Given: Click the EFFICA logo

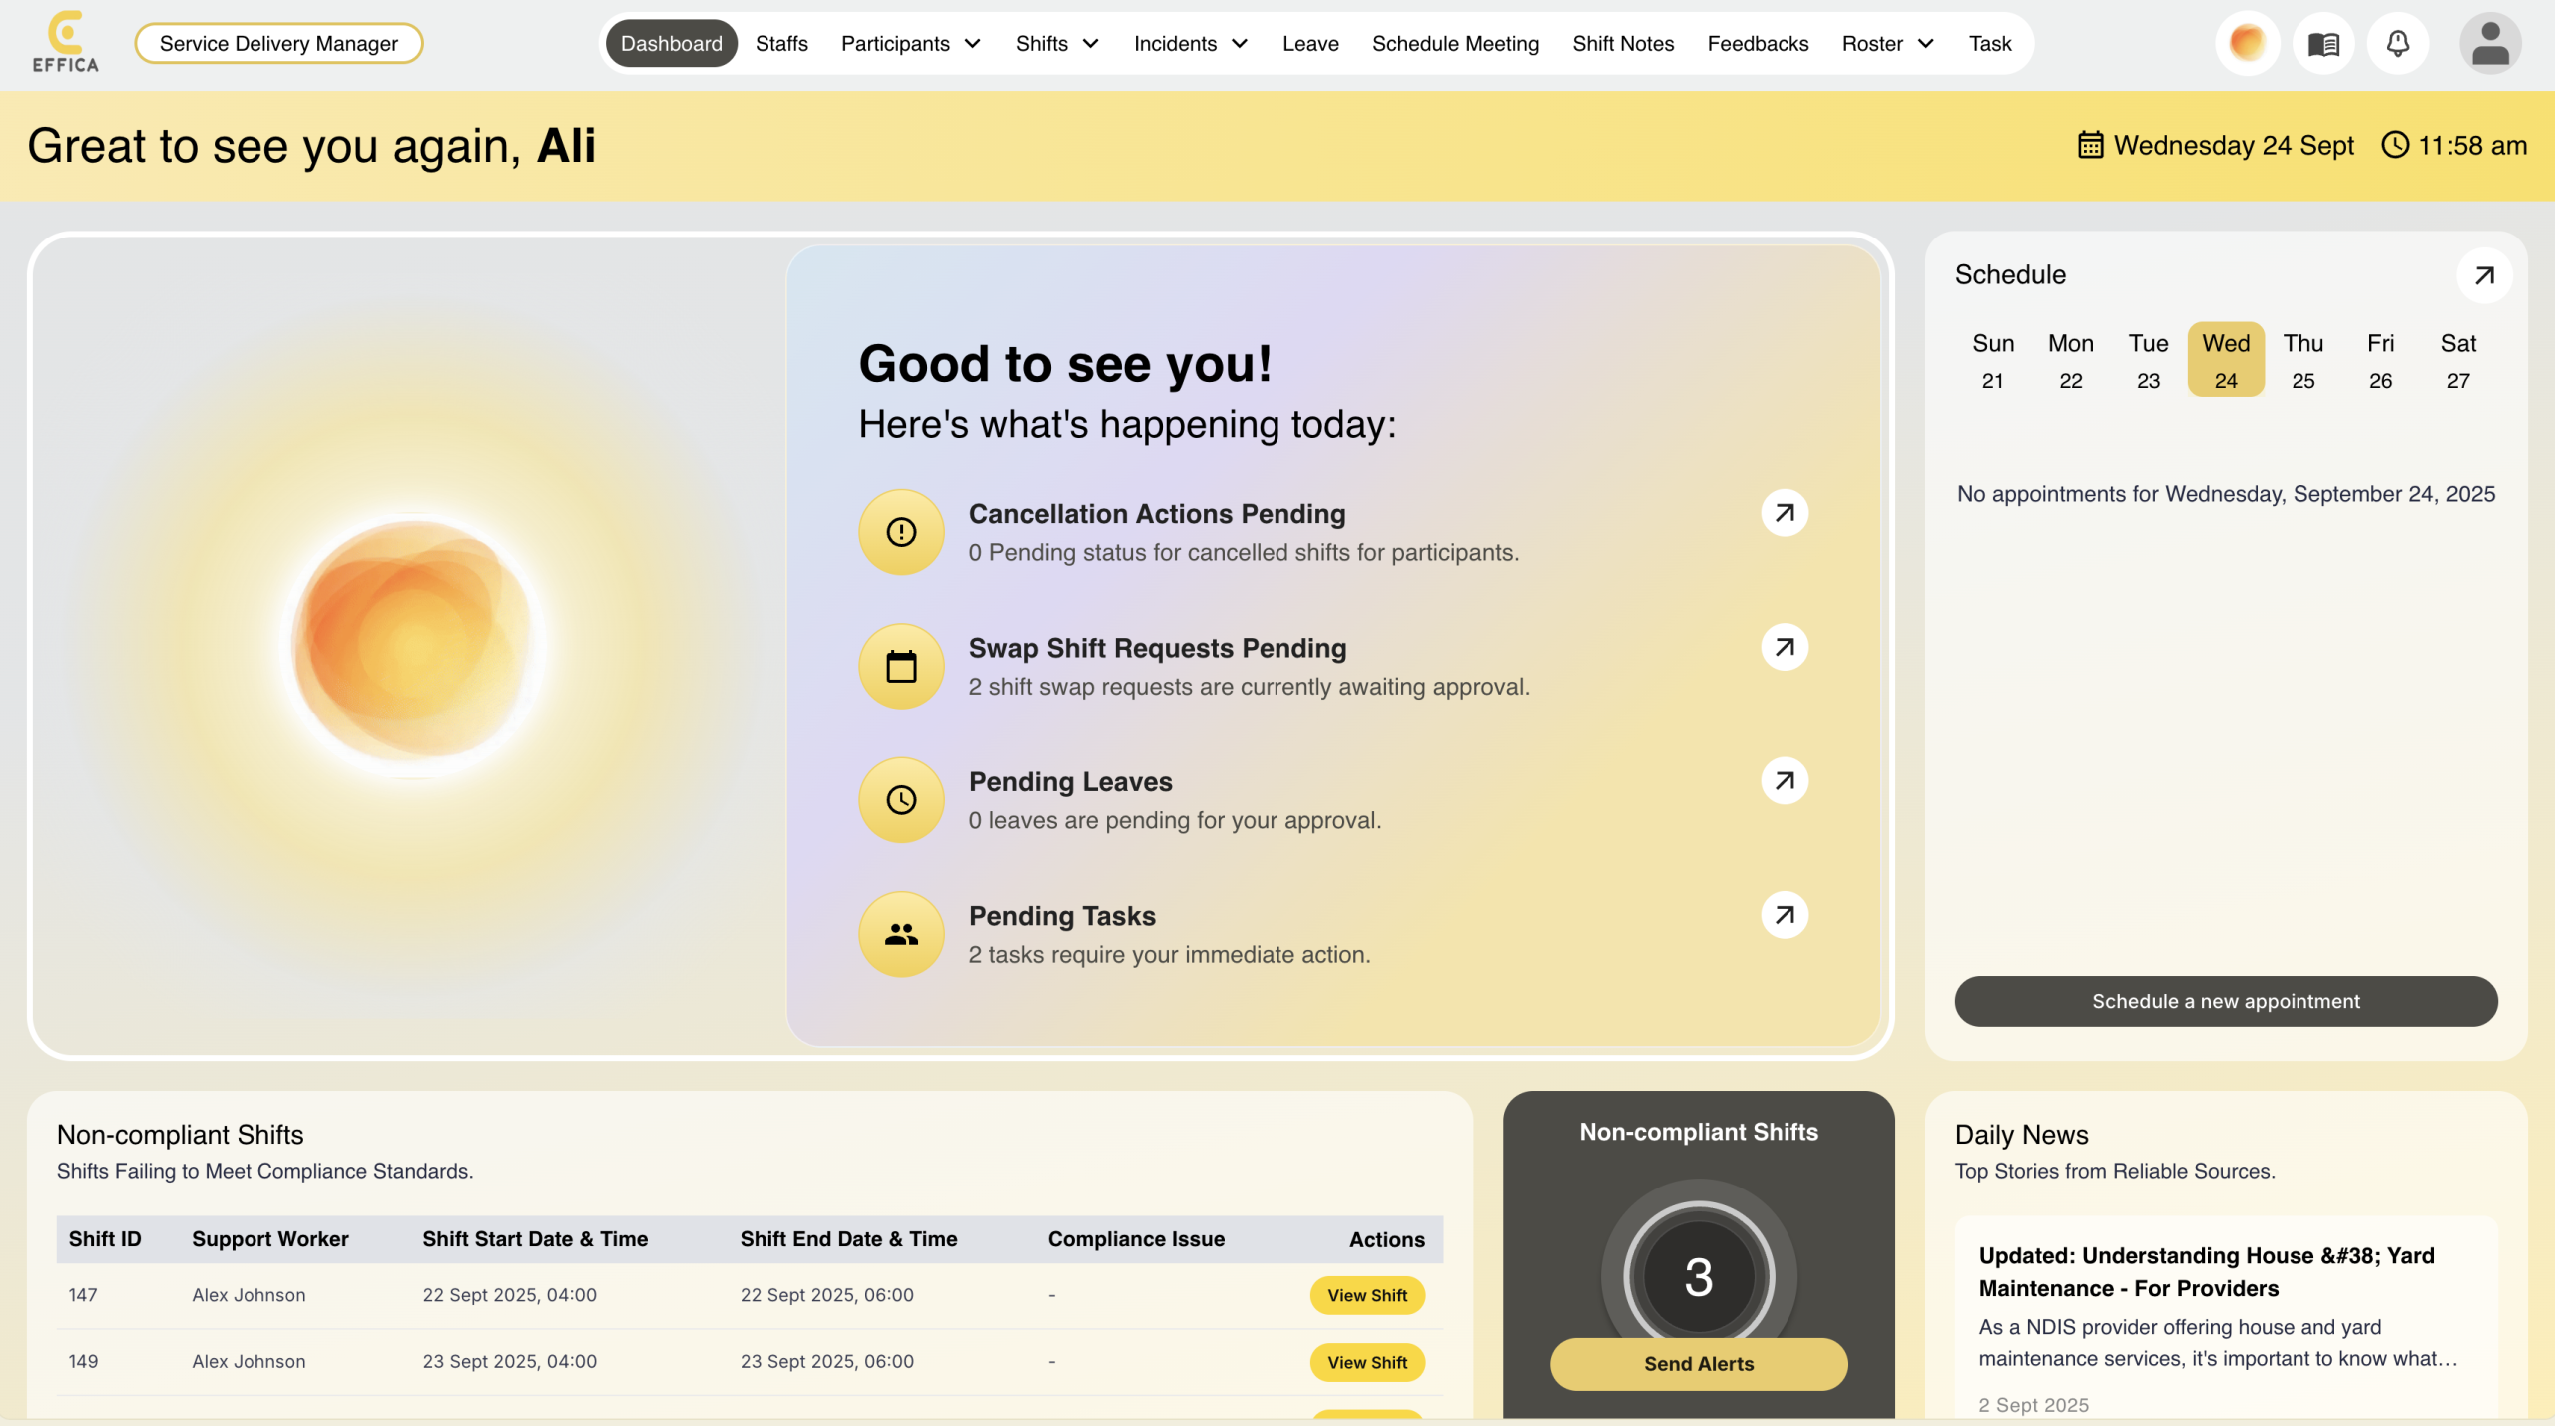Looking at the screenshot, I should pyautogui.click(x=65, y=43).
